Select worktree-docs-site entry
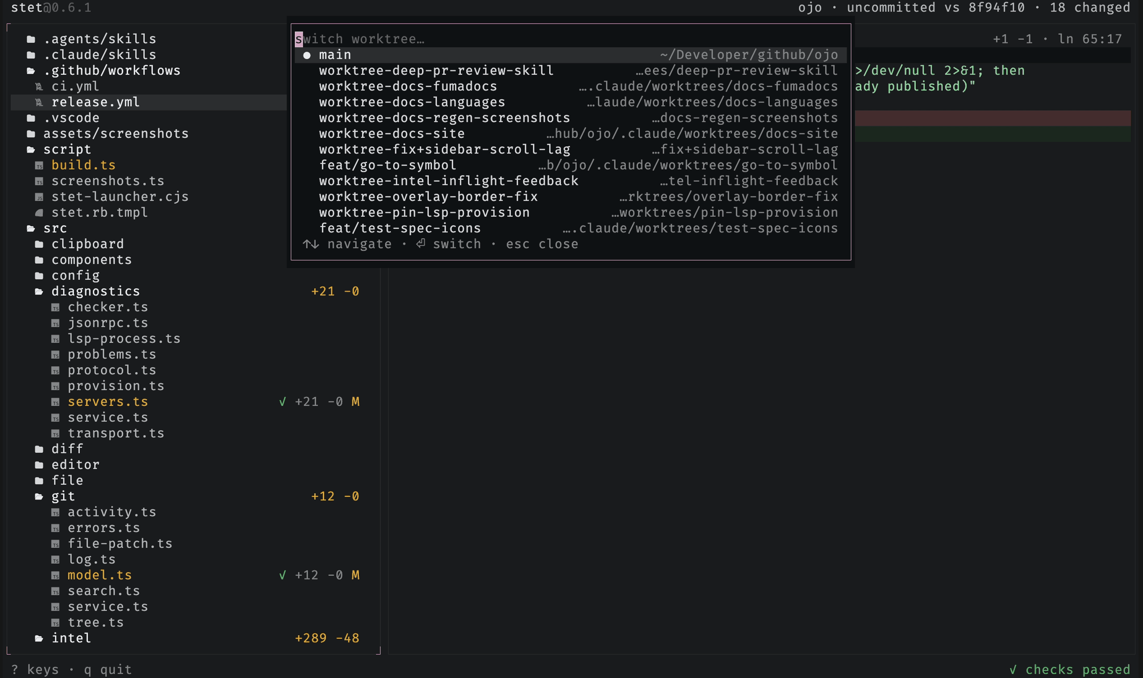1143x678 pixels. coord(571,134)
